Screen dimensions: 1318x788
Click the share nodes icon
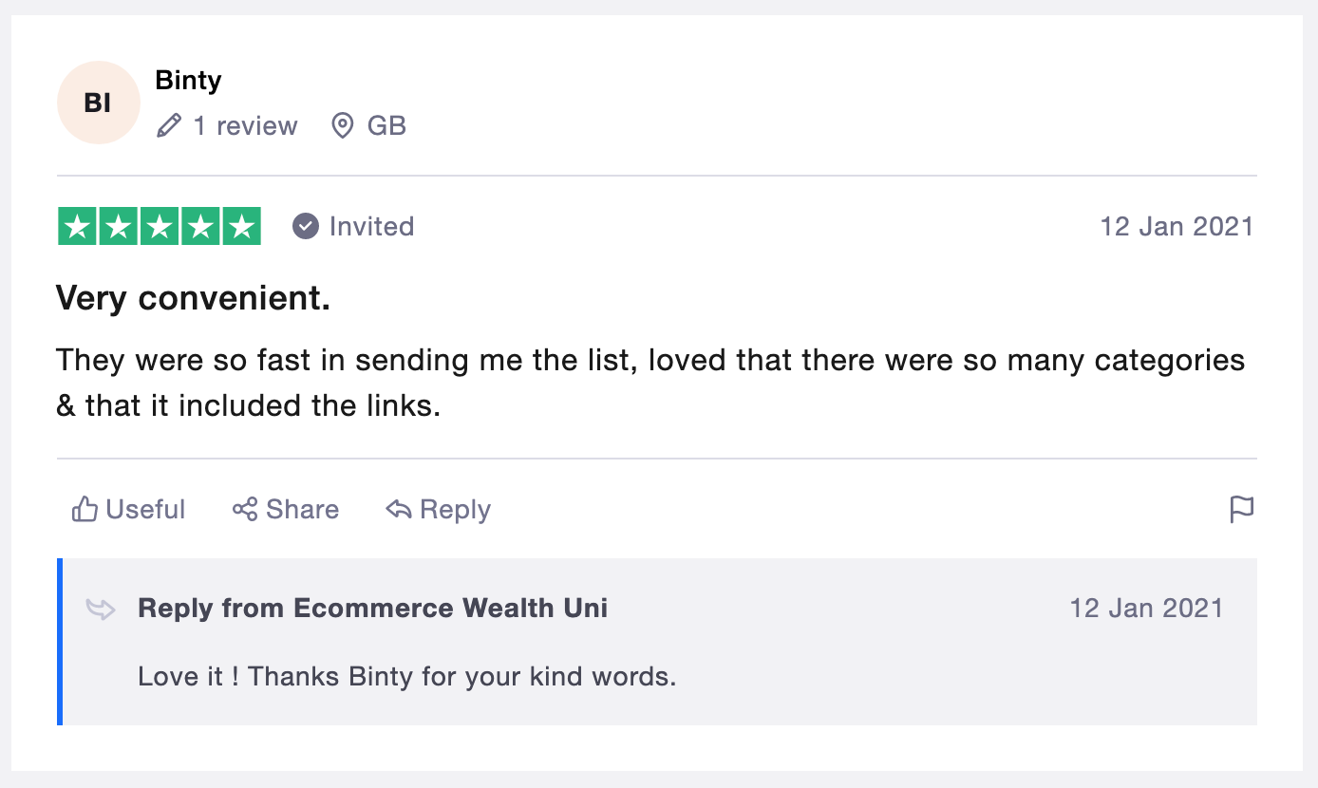pyautogui.click(x=245, y=510)
